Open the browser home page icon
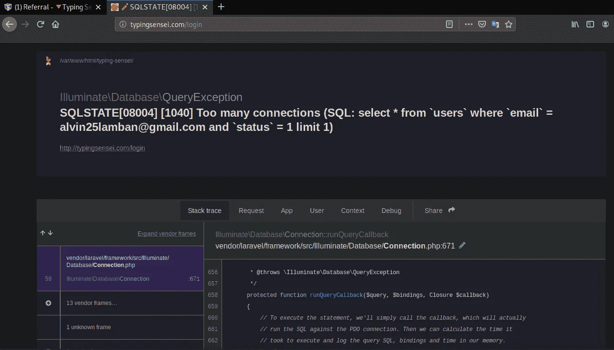The width and height of the screenshot is (614, 350). coord(56,24)
